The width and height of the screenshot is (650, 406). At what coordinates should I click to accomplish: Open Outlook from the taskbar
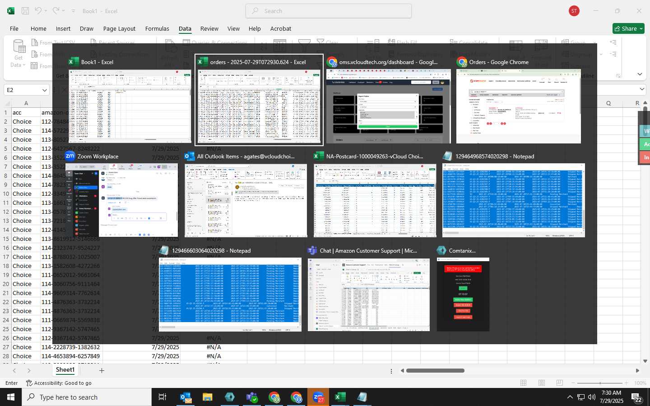pos(186,397)
